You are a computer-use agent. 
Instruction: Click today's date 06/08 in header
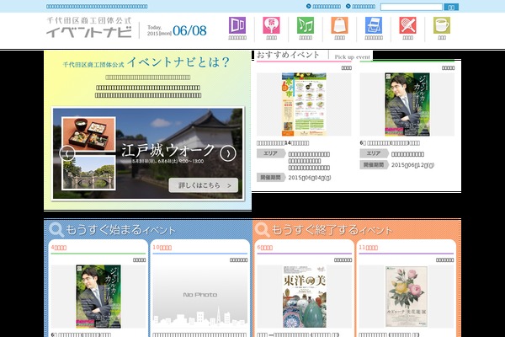[x=189, y=30]
